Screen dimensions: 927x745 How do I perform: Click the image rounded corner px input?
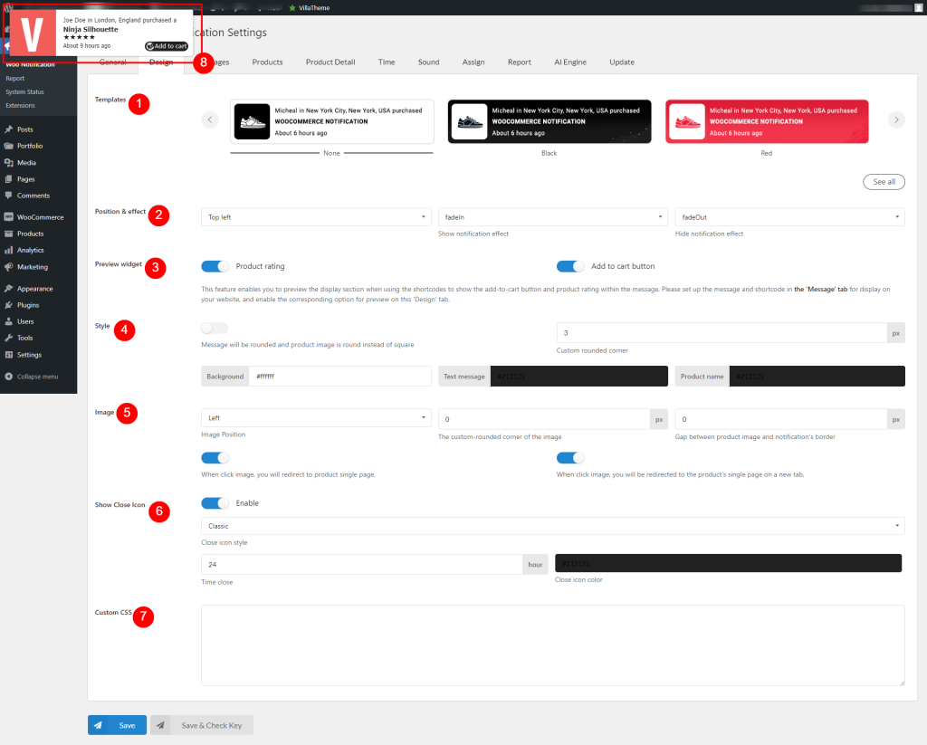point(544,419)
